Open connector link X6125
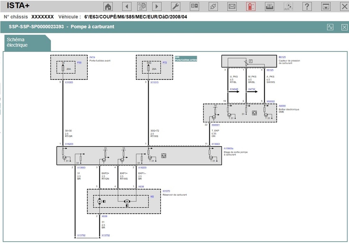This screenshot has width=349, height=243. tap(270, 70)
